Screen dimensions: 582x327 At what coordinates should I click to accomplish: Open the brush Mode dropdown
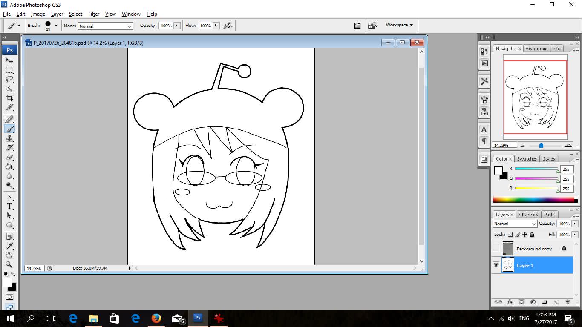[x=106, y=26]
